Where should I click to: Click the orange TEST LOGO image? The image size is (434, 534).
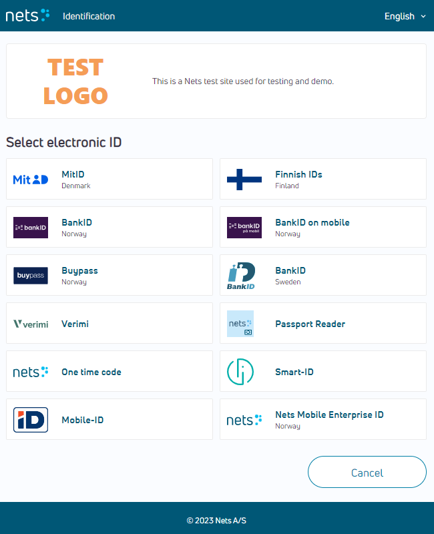tap(75, 81)
